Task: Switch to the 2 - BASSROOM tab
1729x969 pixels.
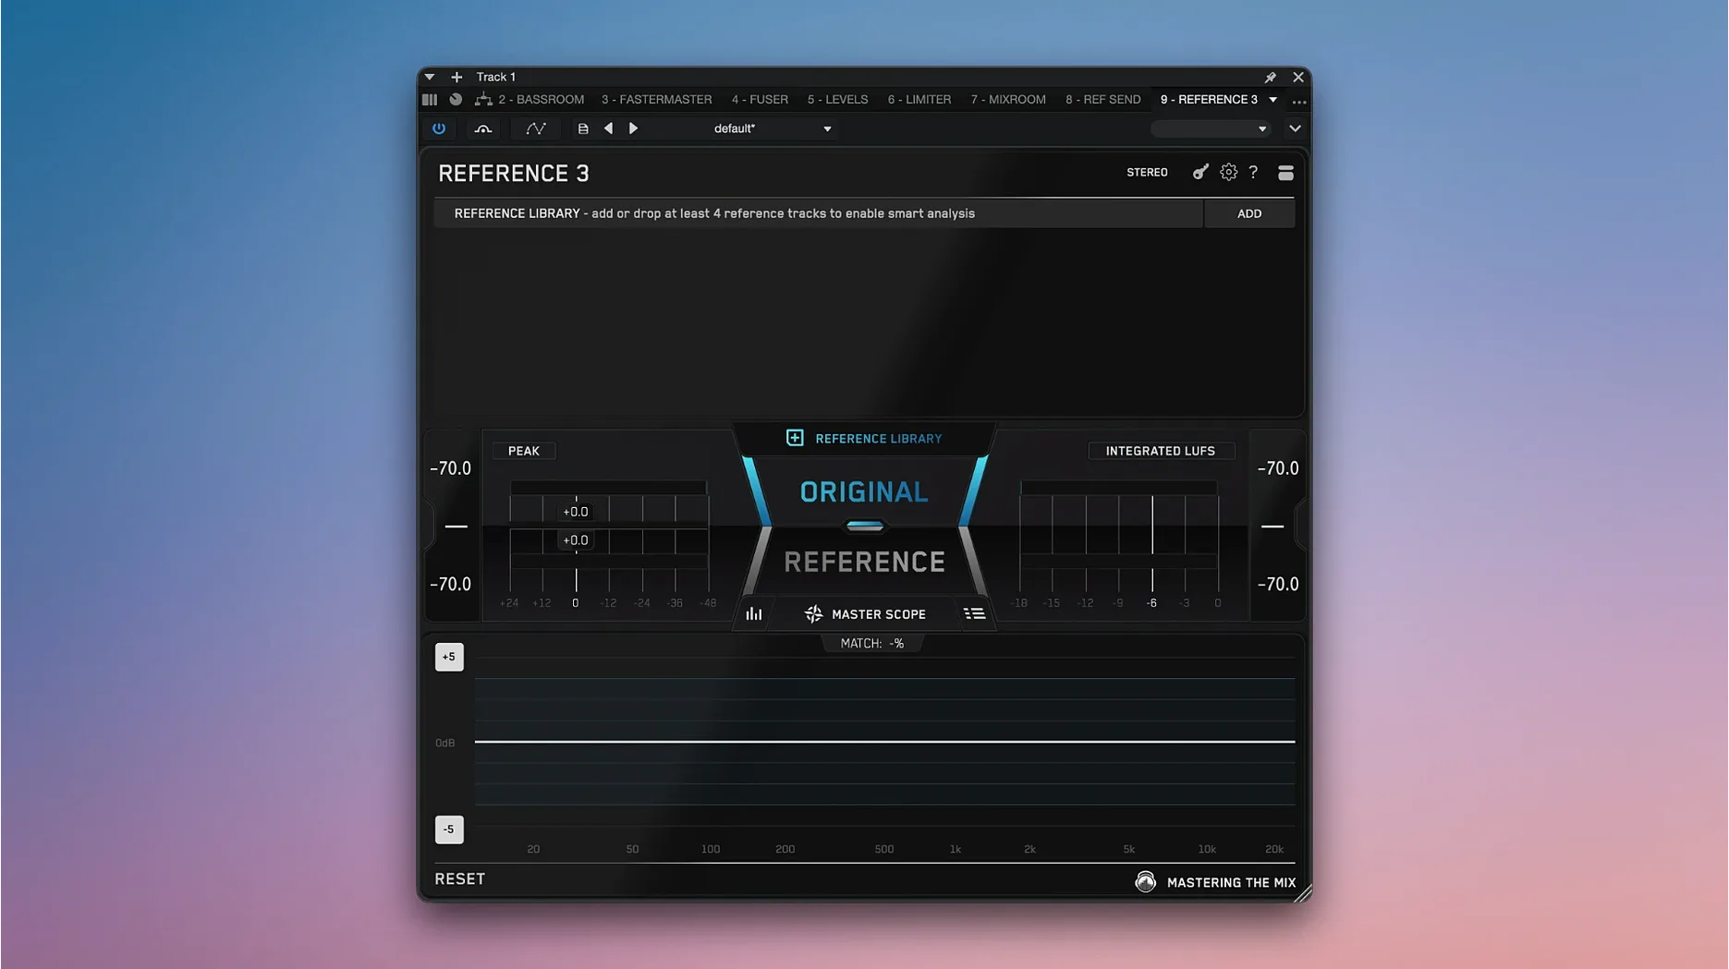Action: pyautogui.click(x=541, y=100)
